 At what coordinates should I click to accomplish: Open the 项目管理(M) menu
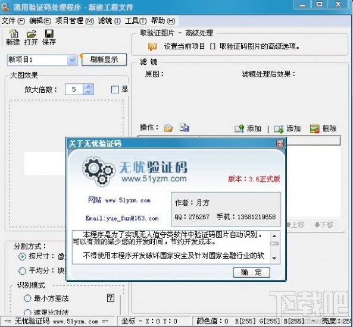click(75, 21)
